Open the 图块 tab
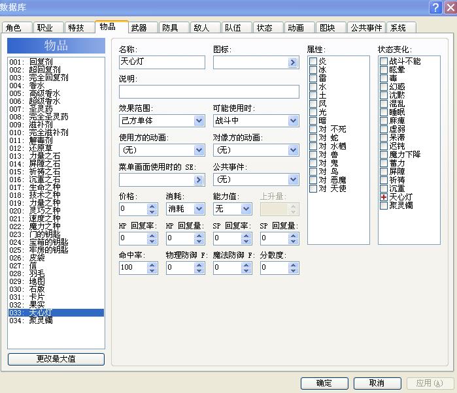This screenshot has height=393, width=457. [331, 27]
